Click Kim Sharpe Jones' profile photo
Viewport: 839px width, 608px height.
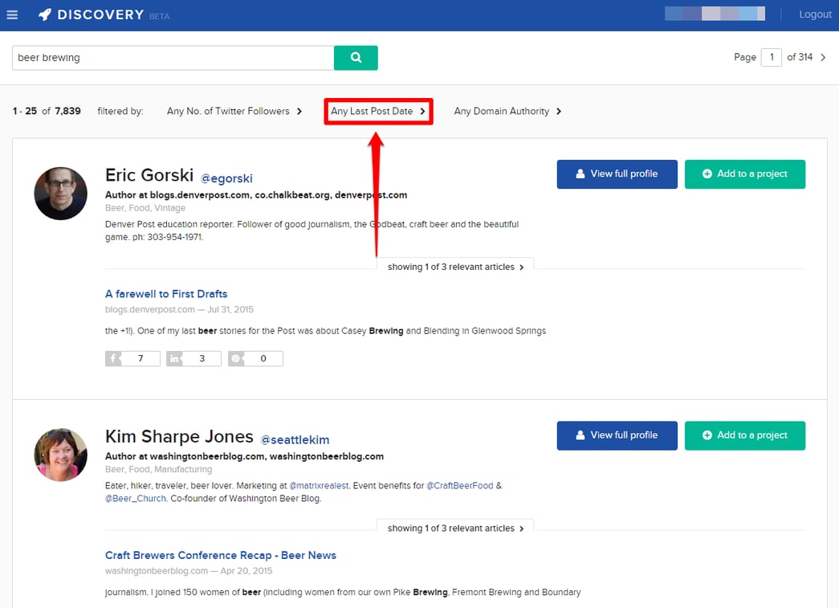[x=60, y=455]
